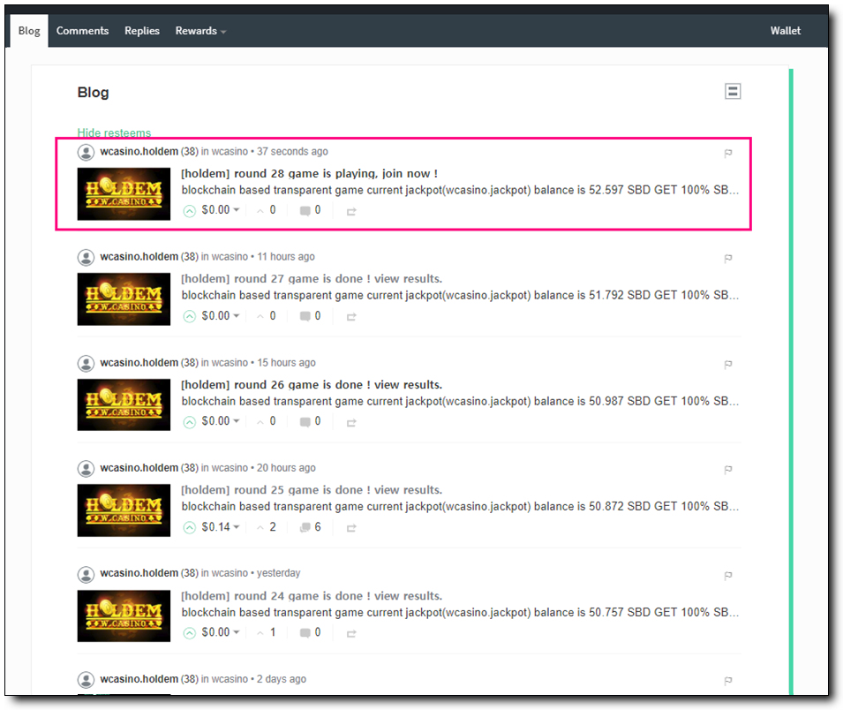This screenshot has width=843, height=710.
Task: Resteem the round 25 post
Action: click(x=351, y=528)
